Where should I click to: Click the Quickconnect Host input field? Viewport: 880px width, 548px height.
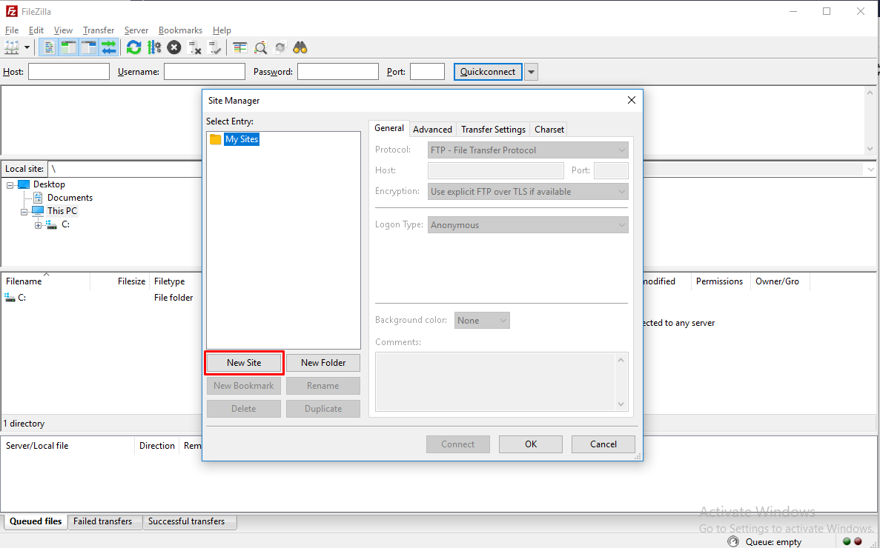tap(69, 72)
